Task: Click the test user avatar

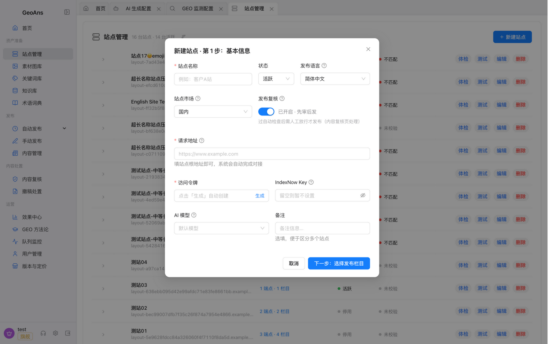Action: tap(9, 333)
